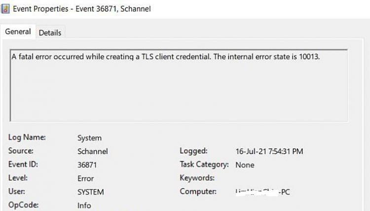Click the Event Properties window icon
Viewport: 370px width, 211px height.
click(x=6, y=8)
